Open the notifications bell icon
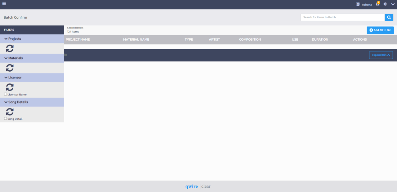 point(377,4)
